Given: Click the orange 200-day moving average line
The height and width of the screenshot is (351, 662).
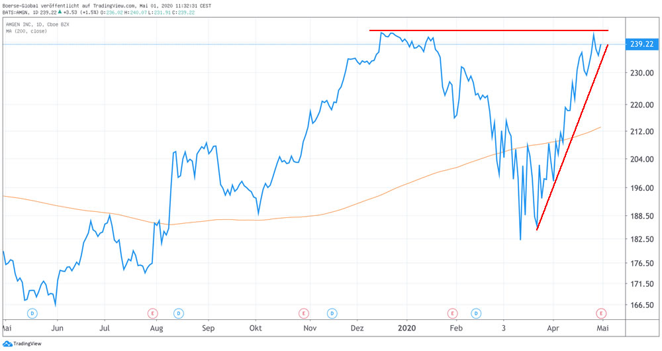Looking at the screenshot, I should [265, 219].
